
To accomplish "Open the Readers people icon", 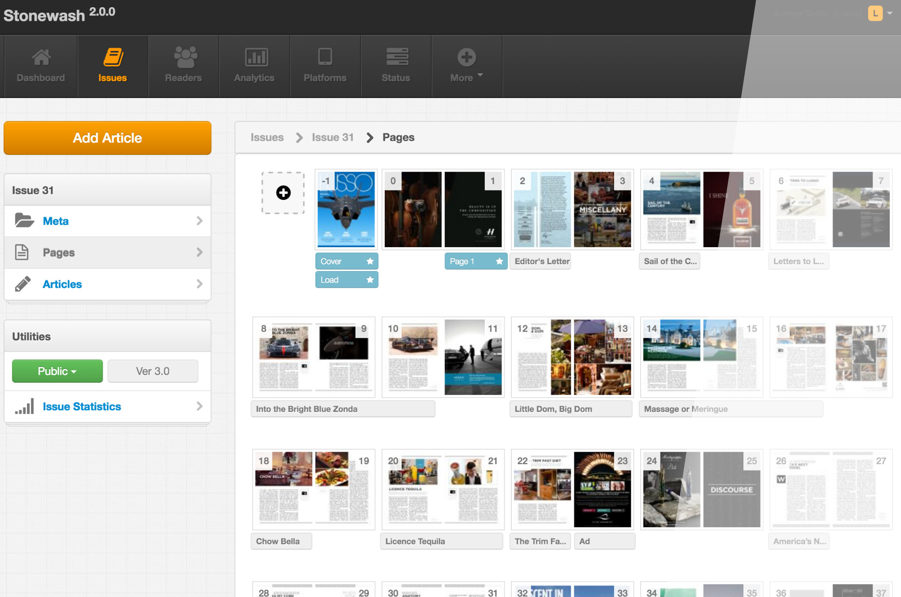I will 185,57.
